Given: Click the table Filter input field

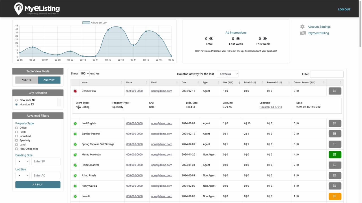Looking at the screenshot, I should click(x=327, y=74).
